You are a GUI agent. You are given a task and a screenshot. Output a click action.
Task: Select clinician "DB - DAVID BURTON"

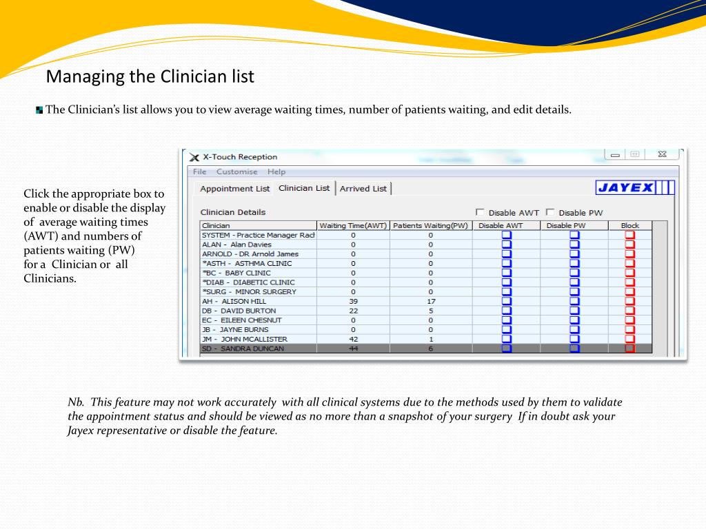[239, 311]
